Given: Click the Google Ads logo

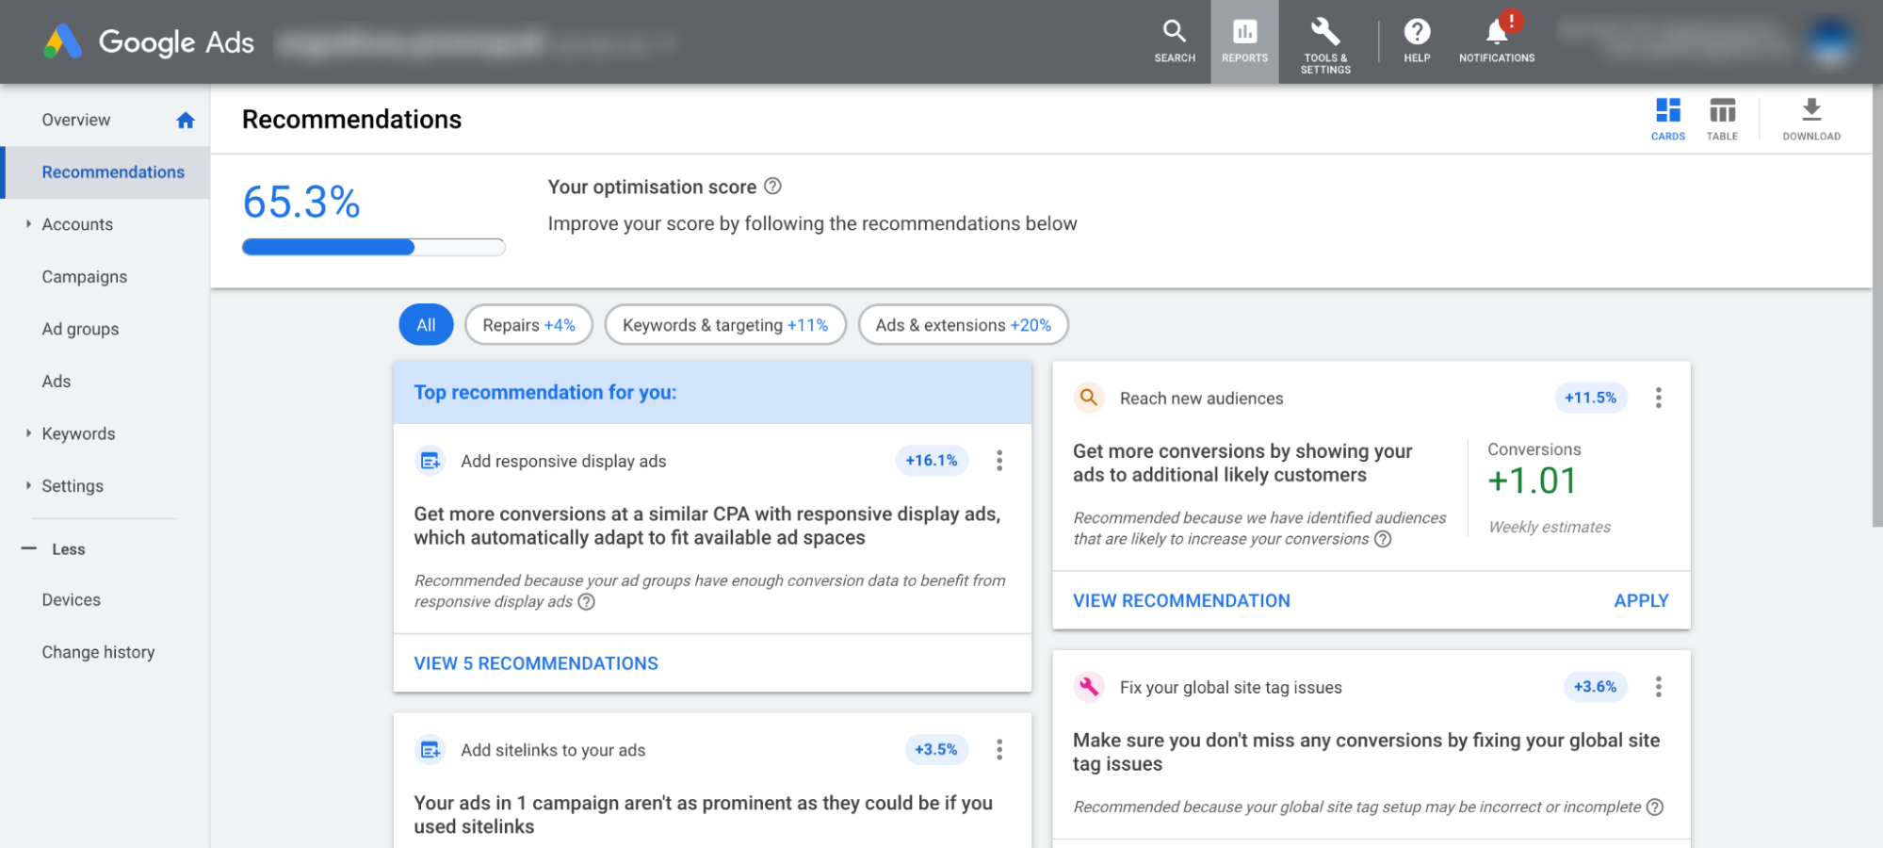Looking at the screenshot, I should coord(149,42).
